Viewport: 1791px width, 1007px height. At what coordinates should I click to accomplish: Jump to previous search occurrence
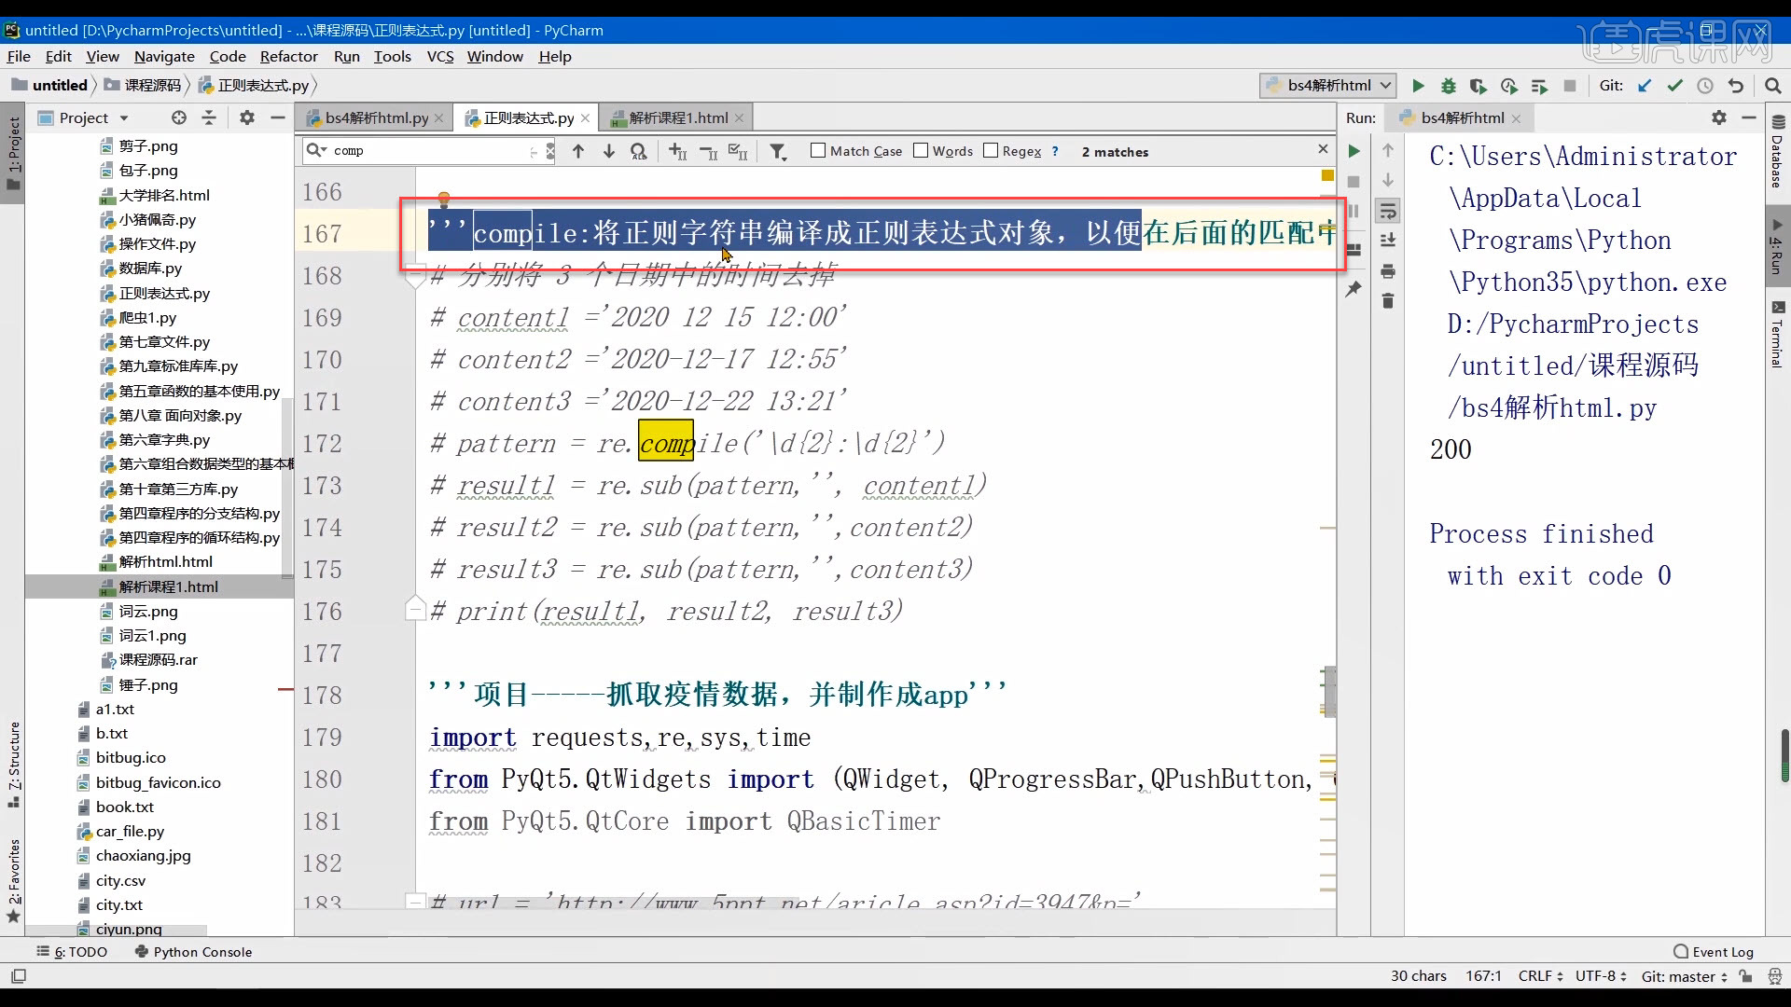tap(578, 151)
